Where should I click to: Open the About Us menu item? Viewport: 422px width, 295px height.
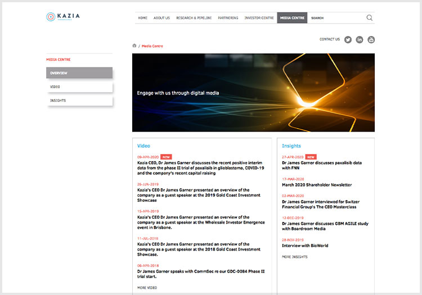tap(161, 18)
